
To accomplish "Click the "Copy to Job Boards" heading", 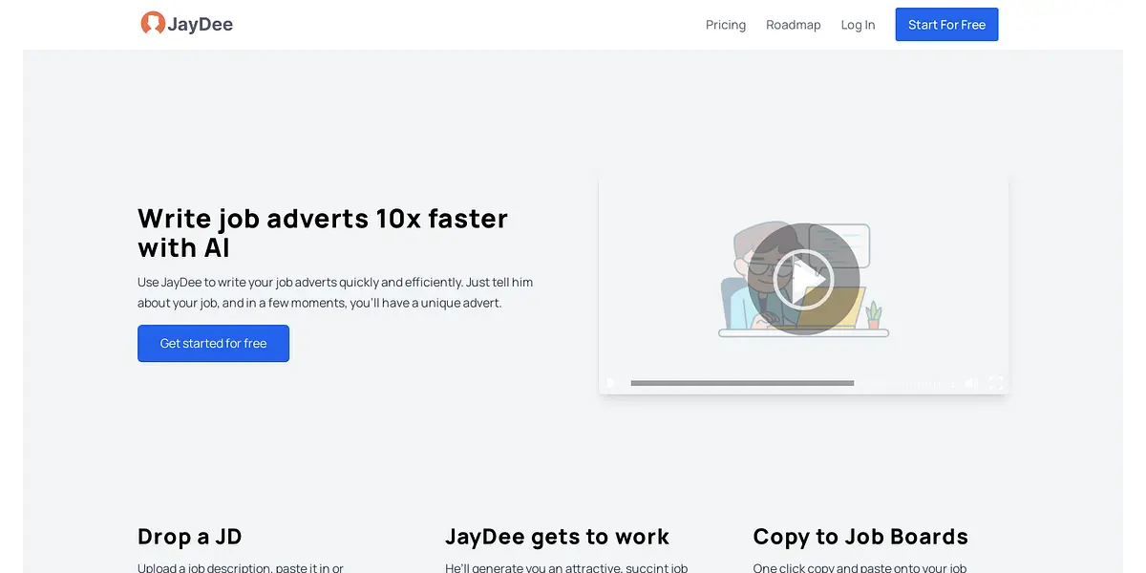I will click(860, 537).
